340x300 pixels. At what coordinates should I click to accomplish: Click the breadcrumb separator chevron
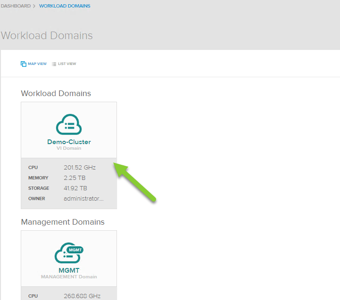pyautogui.click(x=34, y=6)
